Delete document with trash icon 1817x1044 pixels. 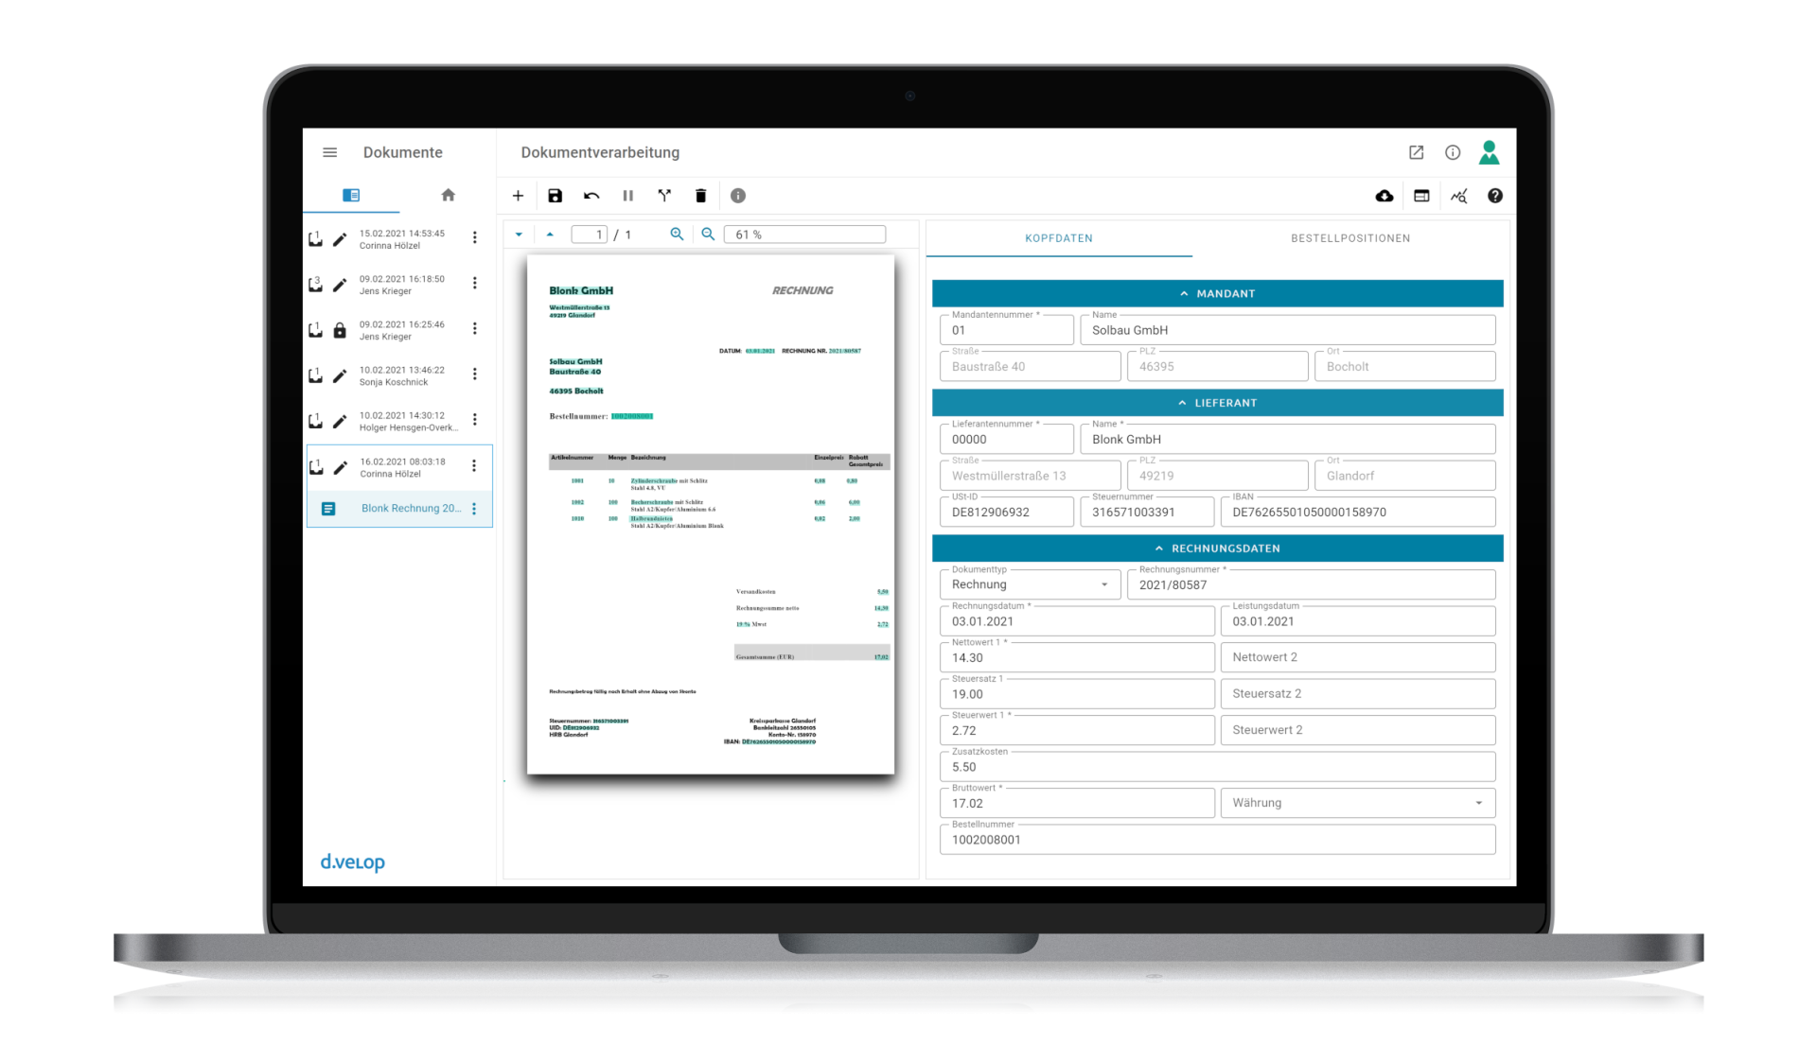[700, 196]
